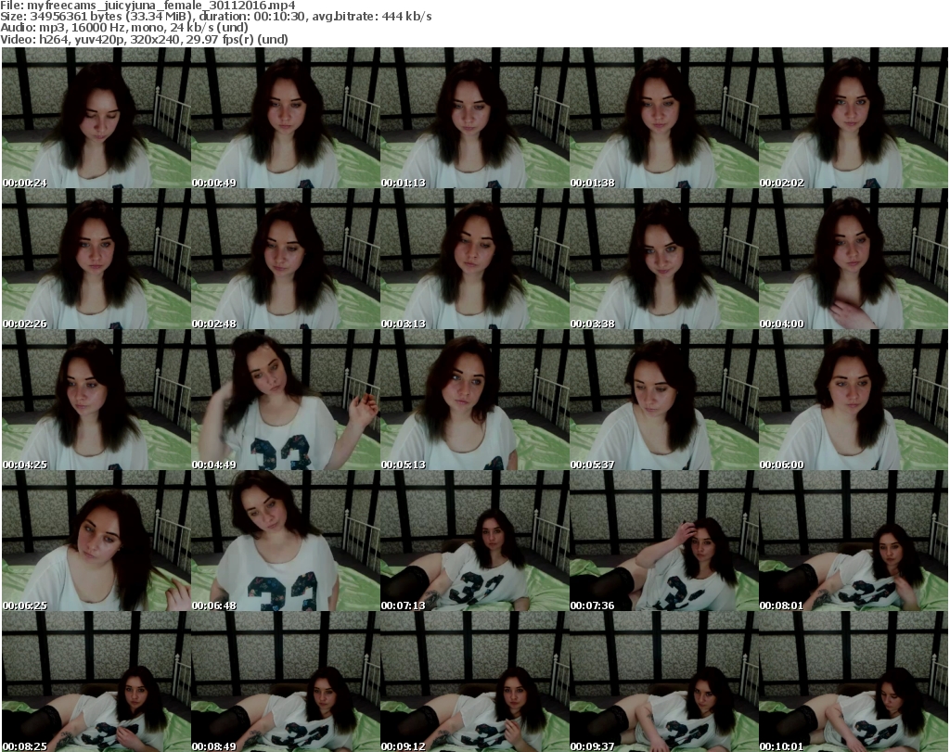Select the frame at 00:00:49
The width and height of the screenshot is (950, 752).
pos(285,119)
